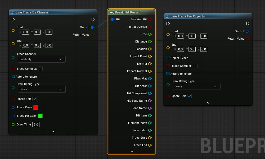Click Actors to Ignore array pin on Line Trace By Channel

pos(13,77)
